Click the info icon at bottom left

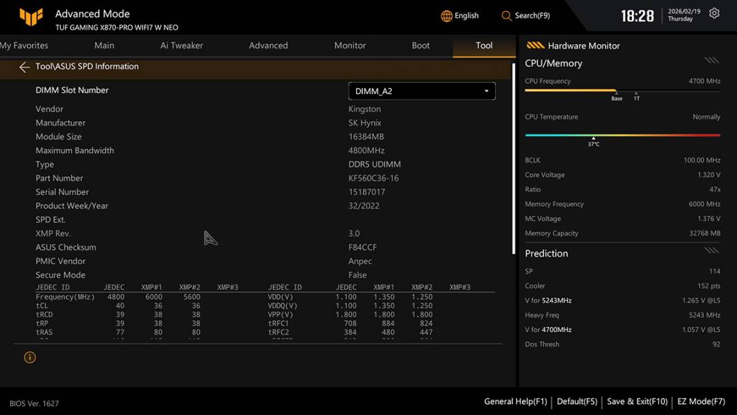click(x=30, y=358)
